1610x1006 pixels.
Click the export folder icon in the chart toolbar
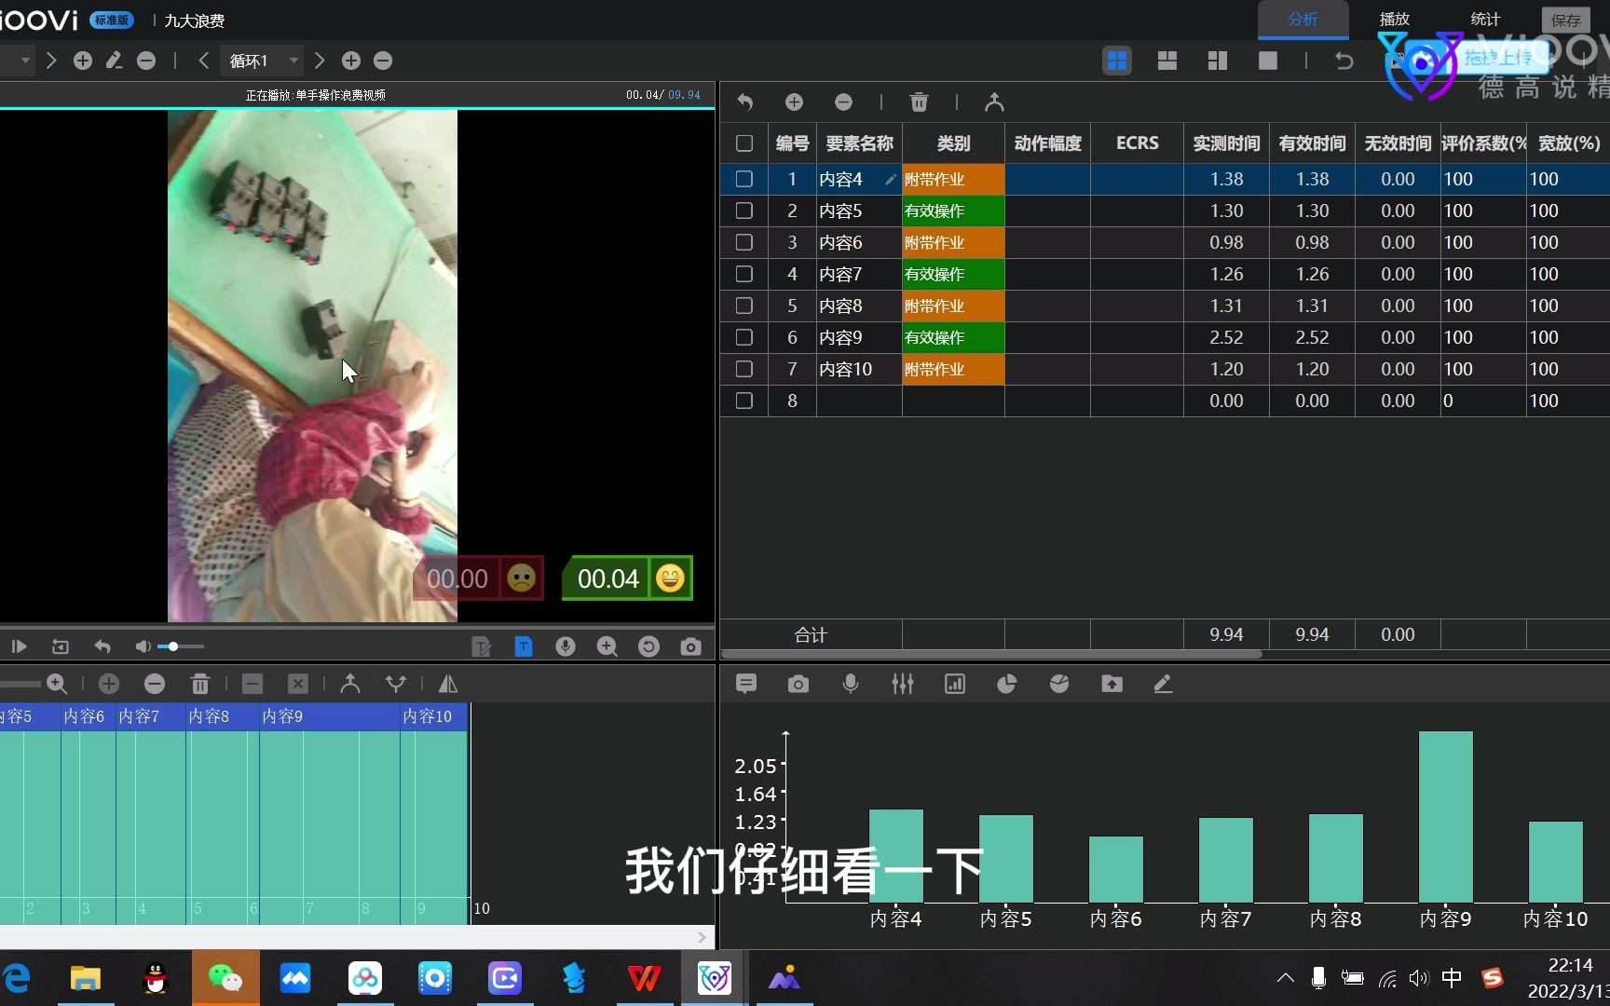(1112, 684)
